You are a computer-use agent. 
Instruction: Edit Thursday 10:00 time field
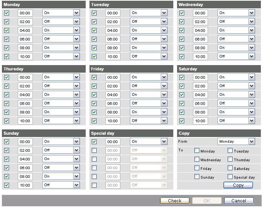(25, 121)
